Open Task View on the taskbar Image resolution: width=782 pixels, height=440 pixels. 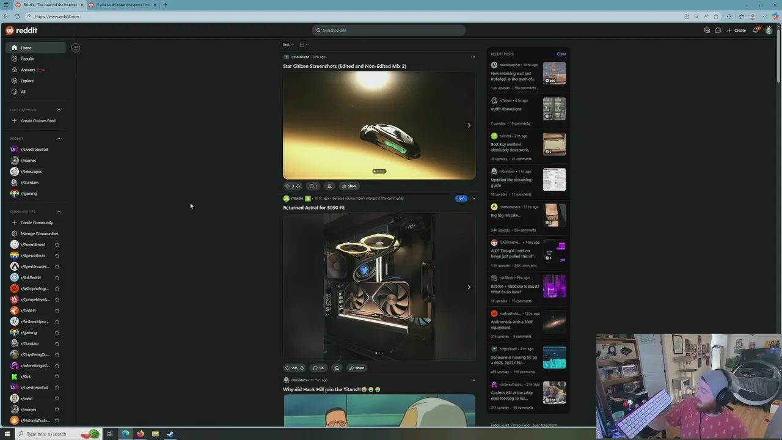[110, 434]
